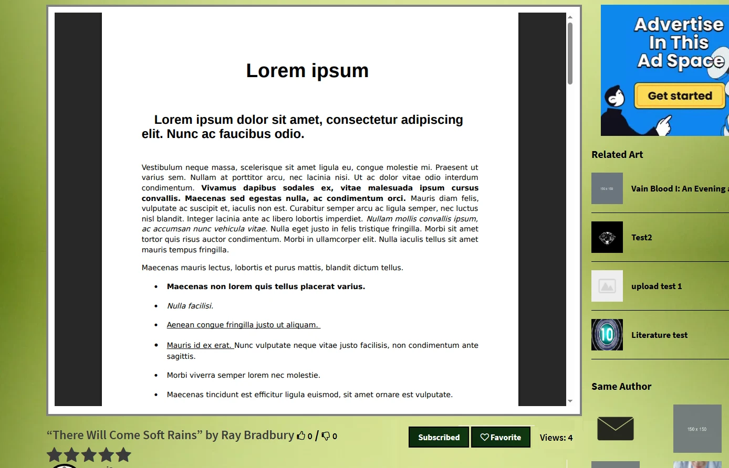The width and height of the screenshot is (729, 468).
Task: Rate with the fifth star
Action: pyautogui.click(x=123, y=454)
